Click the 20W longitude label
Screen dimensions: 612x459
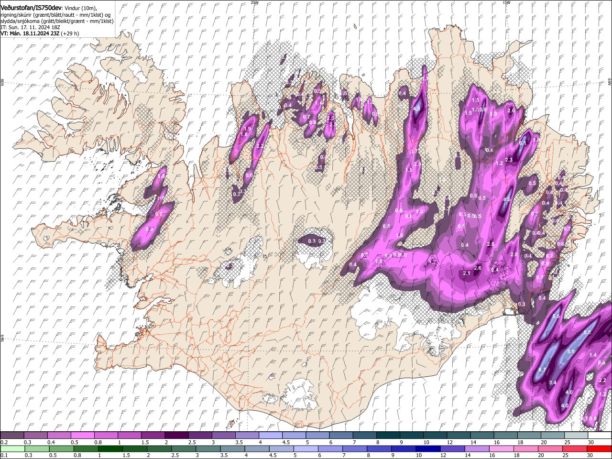click(254, 2)
